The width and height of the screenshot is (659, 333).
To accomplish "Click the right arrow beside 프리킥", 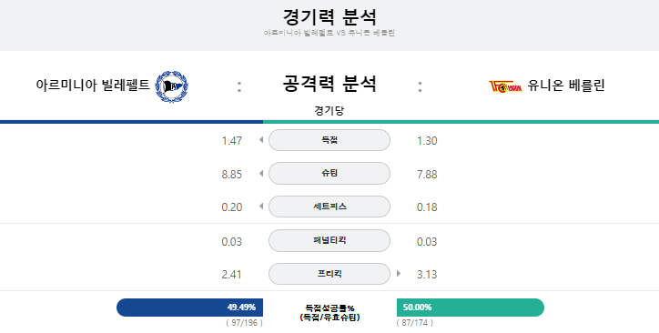I will (x=399, y=274).
